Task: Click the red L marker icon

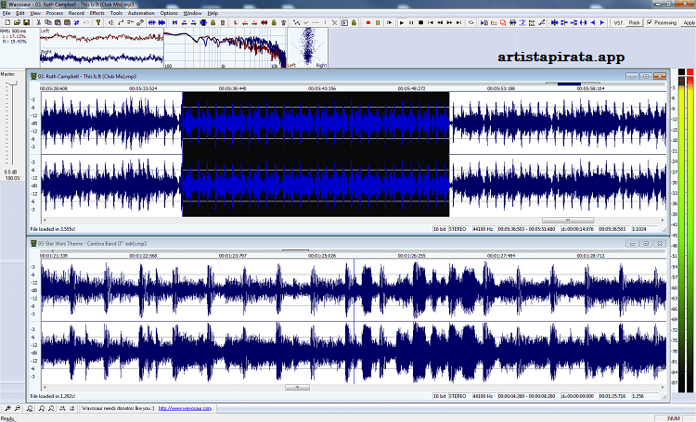Action: (236, 22)
